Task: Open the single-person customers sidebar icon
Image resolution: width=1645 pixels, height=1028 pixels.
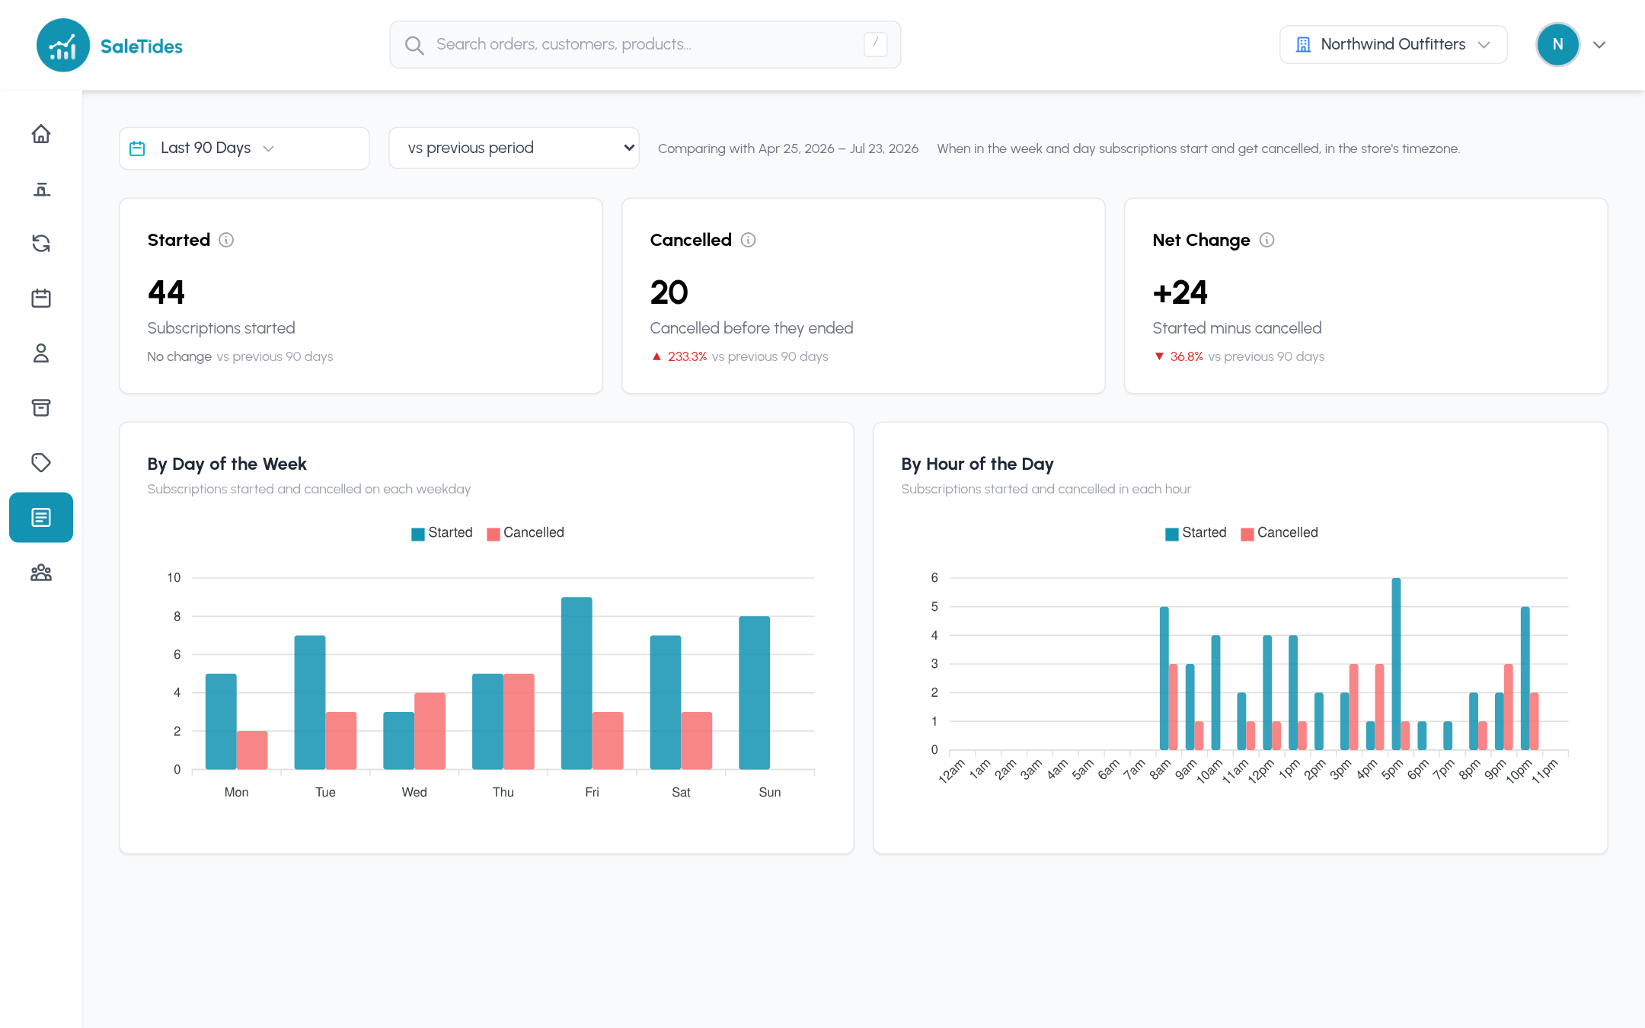Action: click(x=41, y=353)
